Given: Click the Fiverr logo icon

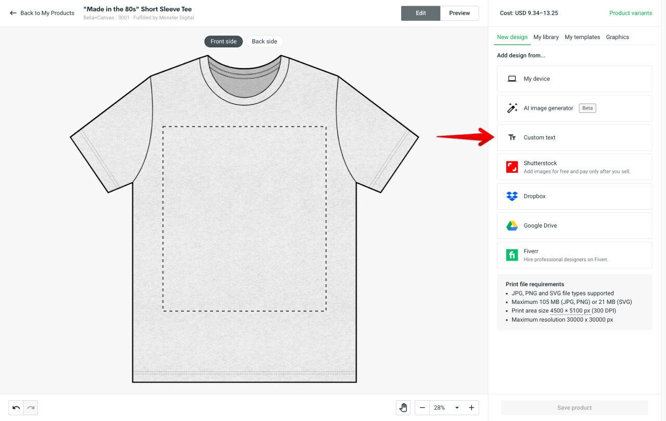Looking at the screenshot, I should click(x=512, y=255).
